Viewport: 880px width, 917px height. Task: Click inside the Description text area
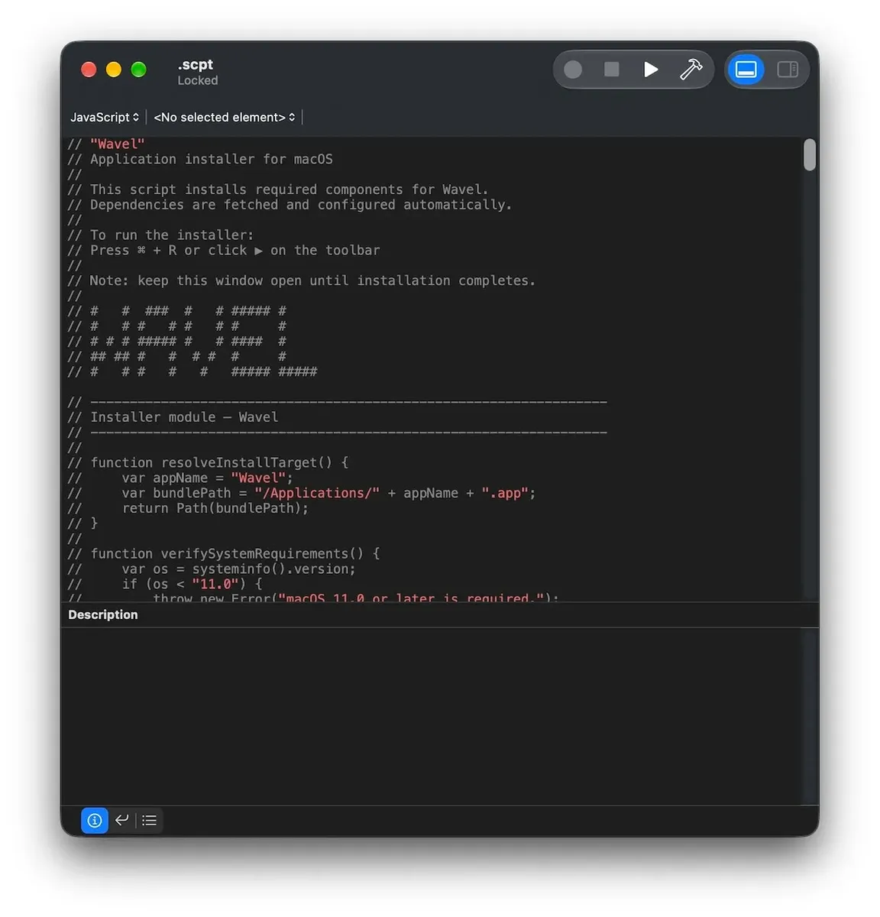click(x=439, y=716)
